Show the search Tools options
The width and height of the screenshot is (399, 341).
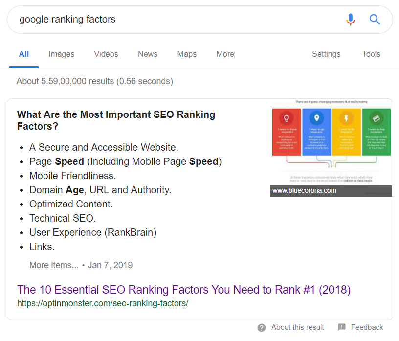point(371,54)
